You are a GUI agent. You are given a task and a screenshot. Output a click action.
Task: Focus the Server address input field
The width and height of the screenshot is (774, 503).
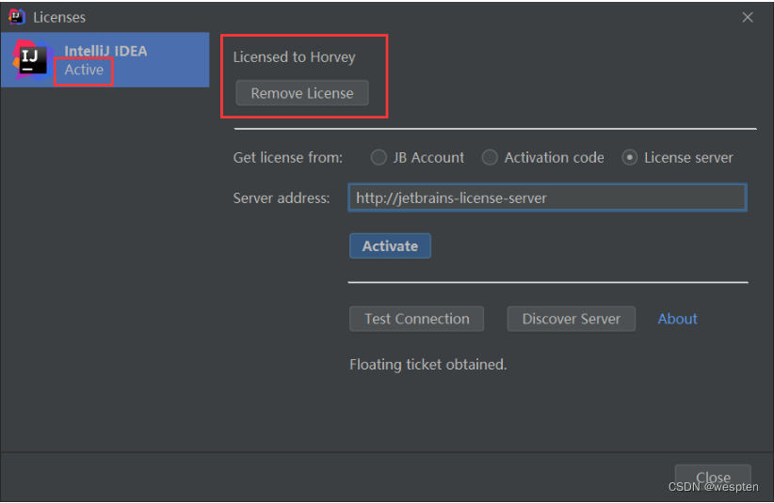point(547,197)
